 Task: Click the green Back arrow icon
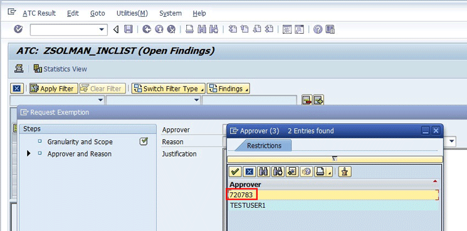pyautogui.click(x=147, y=29)
